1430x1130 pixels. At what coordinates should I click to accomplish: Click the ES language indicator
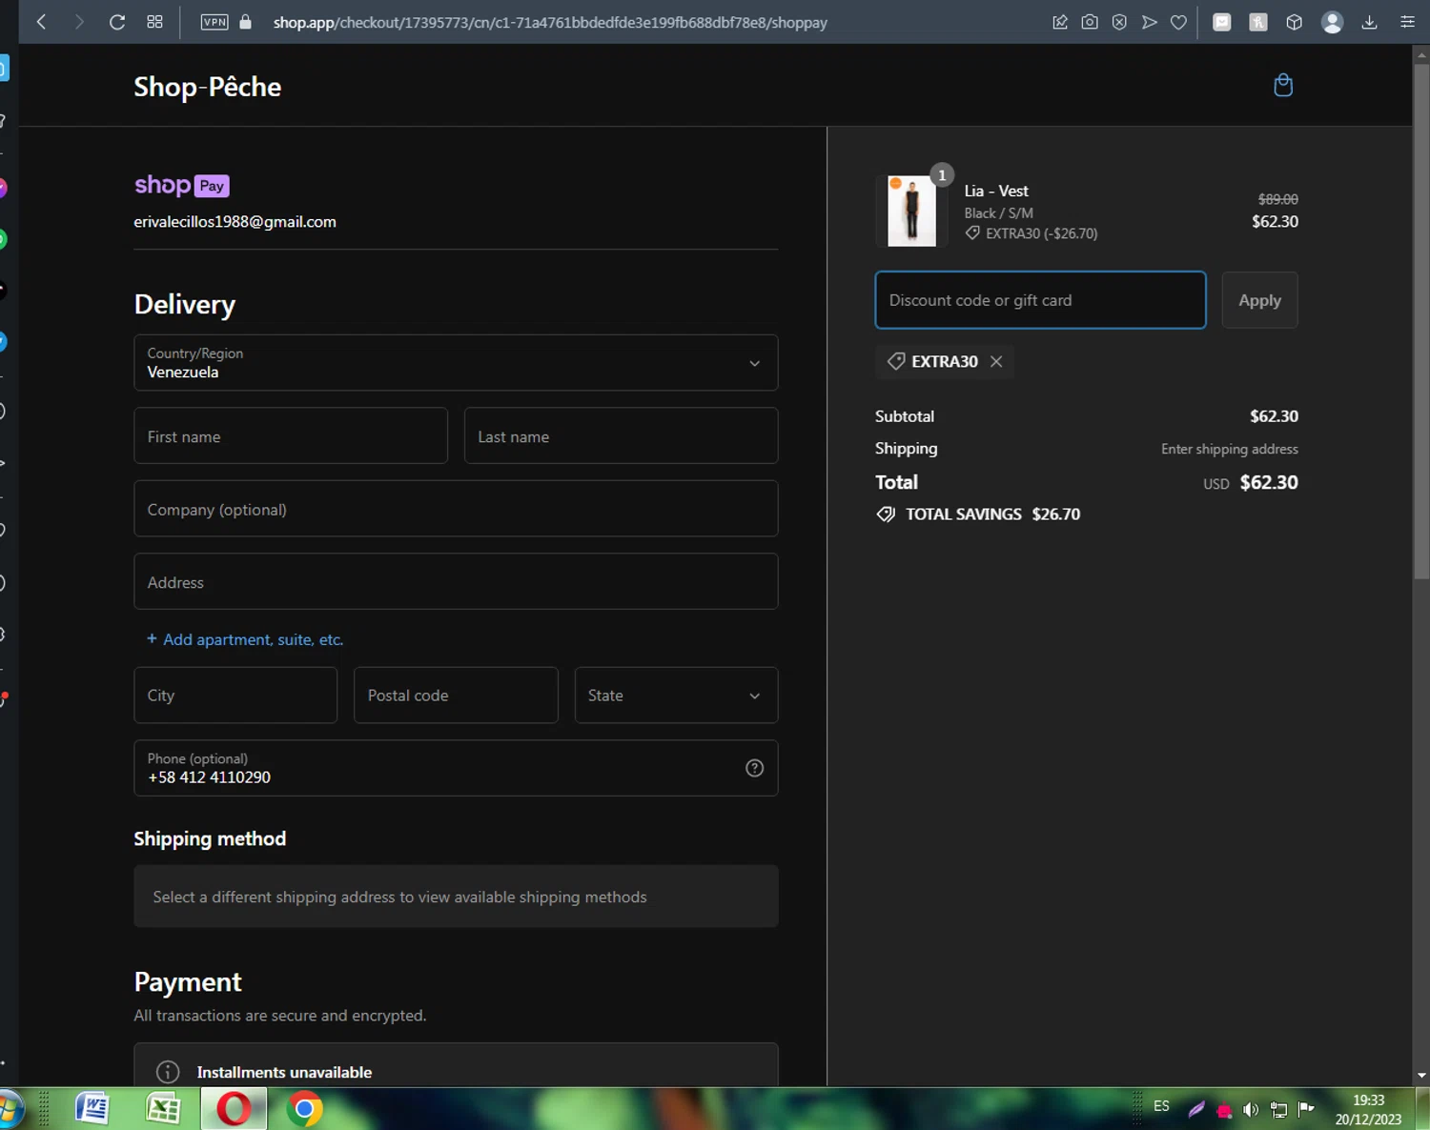[1161, 1106]
